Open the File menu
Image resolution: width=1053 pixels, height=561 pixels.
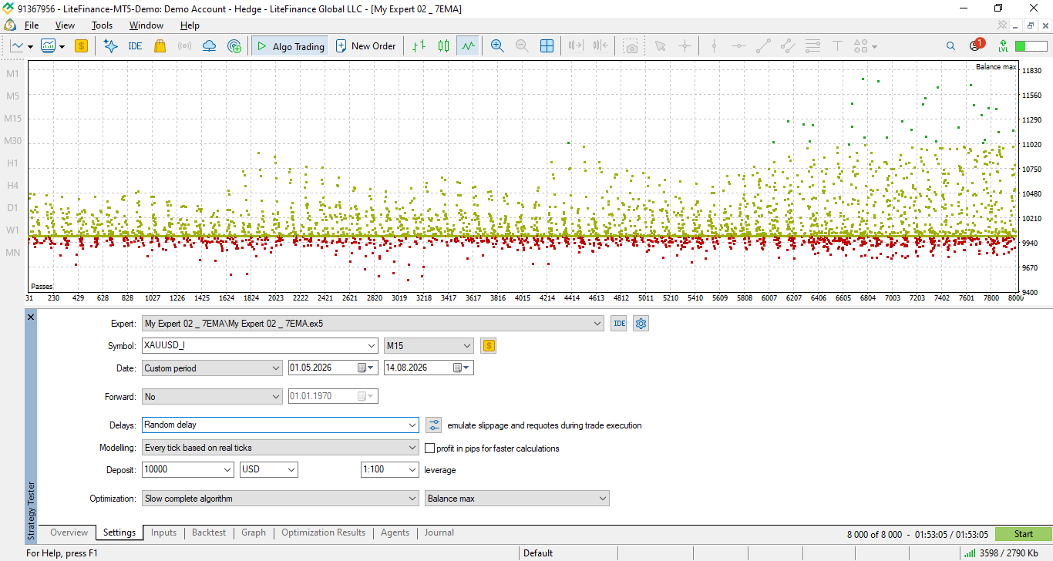point(32,25)
